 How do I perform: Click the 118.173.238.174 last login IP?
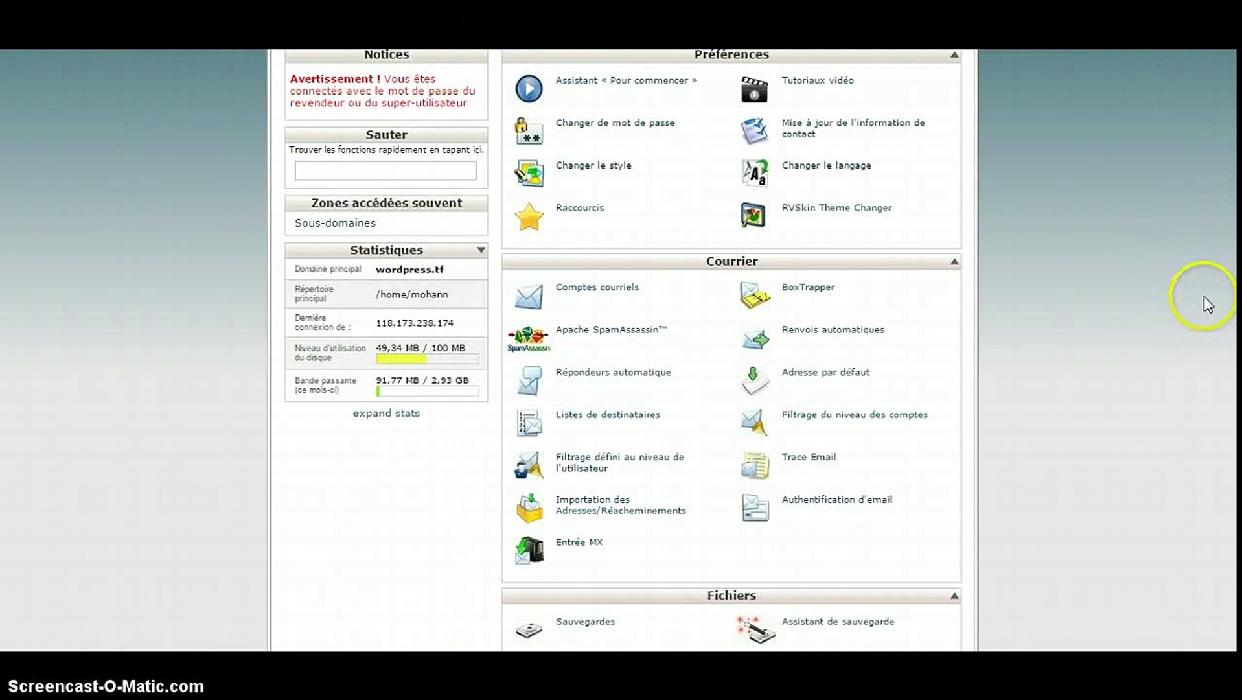(415, 323)
